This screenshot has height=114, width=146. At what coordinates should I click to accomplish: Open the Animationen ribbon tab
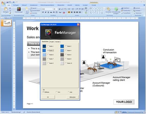click(33, 5)
